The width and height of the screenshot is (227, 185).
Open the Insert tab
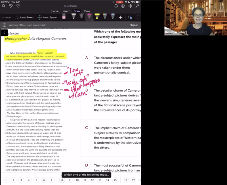tap(66, 11)
